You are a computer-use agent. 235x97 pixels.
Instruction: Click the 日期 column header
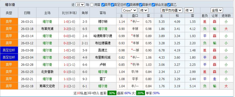27,13
